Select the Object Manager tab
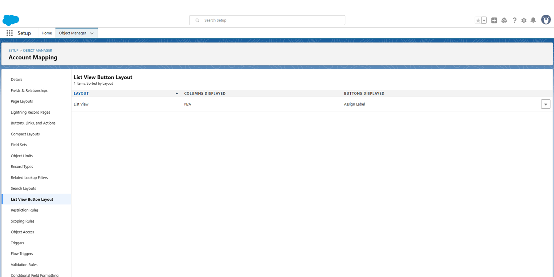 (x=72, y=33)
